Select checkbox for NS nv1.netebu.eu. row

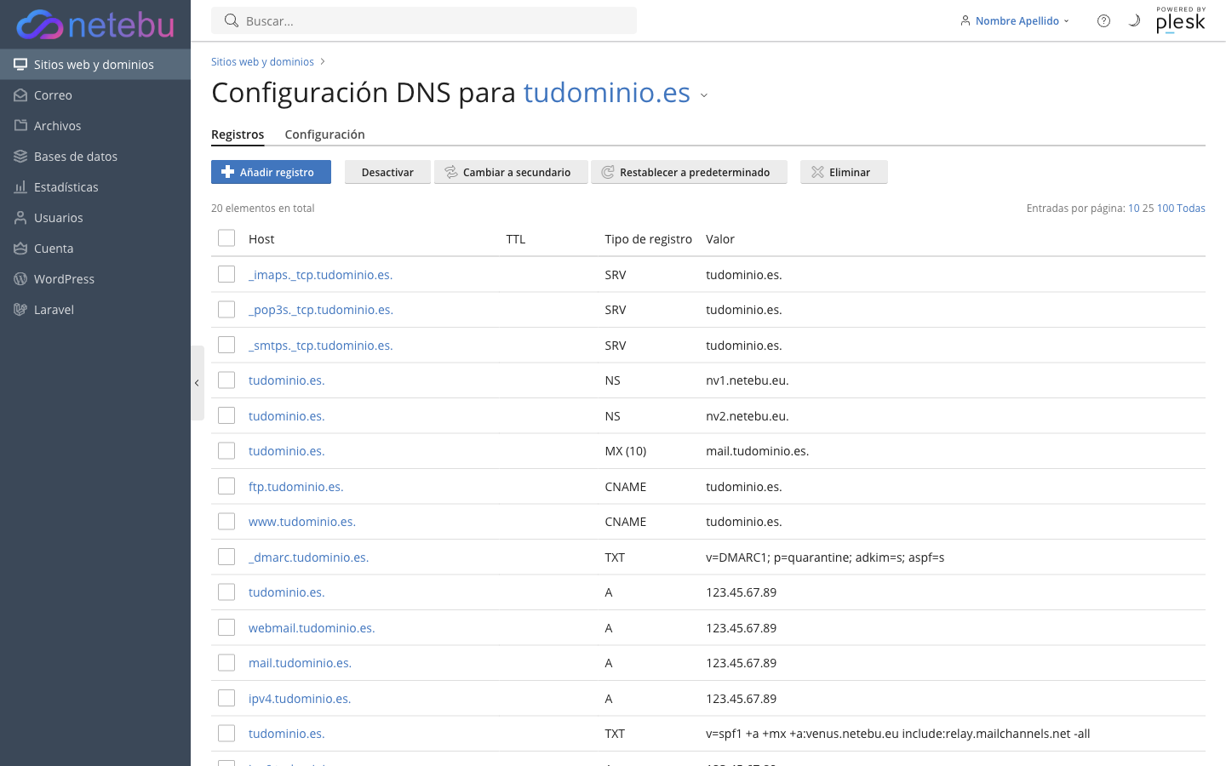[x=226, y=380]
